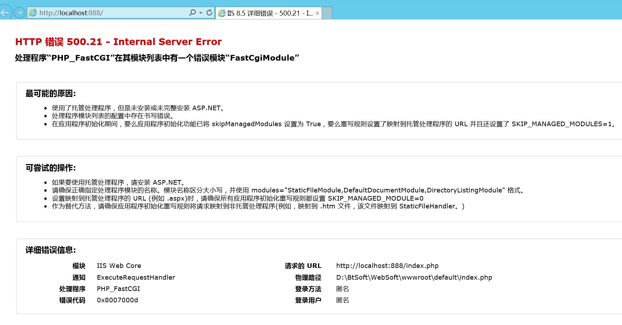
Task: Open the address bar dropdown arrow
Action: tap(201, 13)
